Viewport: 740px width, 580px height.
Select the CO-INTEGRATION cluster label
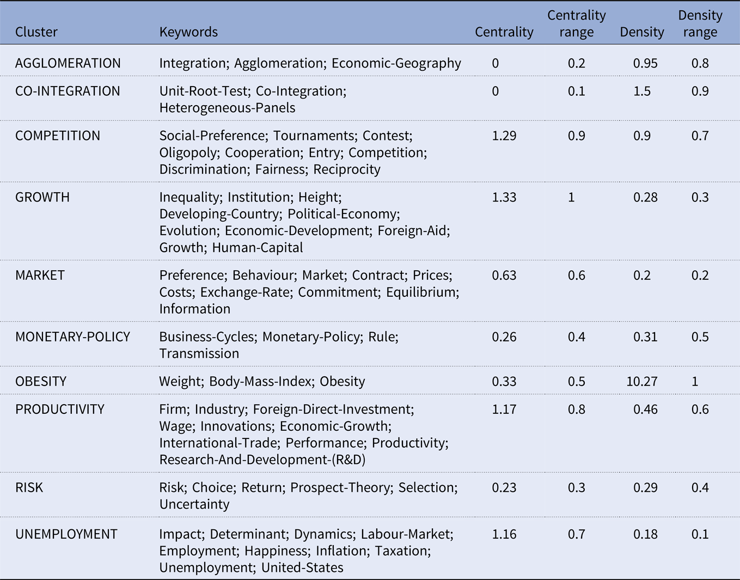click(x=68, y=91)
